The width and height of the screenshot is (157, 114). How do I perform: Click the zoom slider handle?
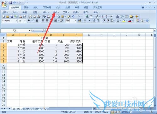[x=141, y=112]
